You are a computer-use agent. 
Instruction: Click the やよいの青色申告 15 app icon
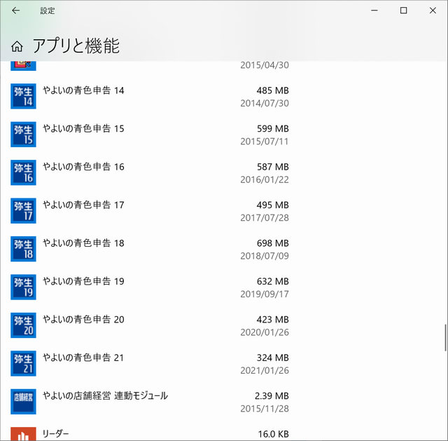(x=23, y=134)
